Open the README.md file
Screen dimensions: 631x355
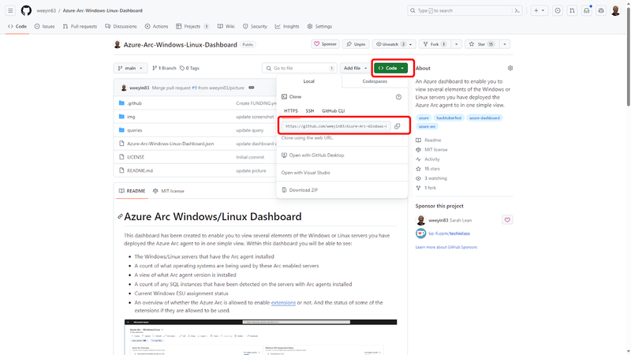(x=140, y=170)
